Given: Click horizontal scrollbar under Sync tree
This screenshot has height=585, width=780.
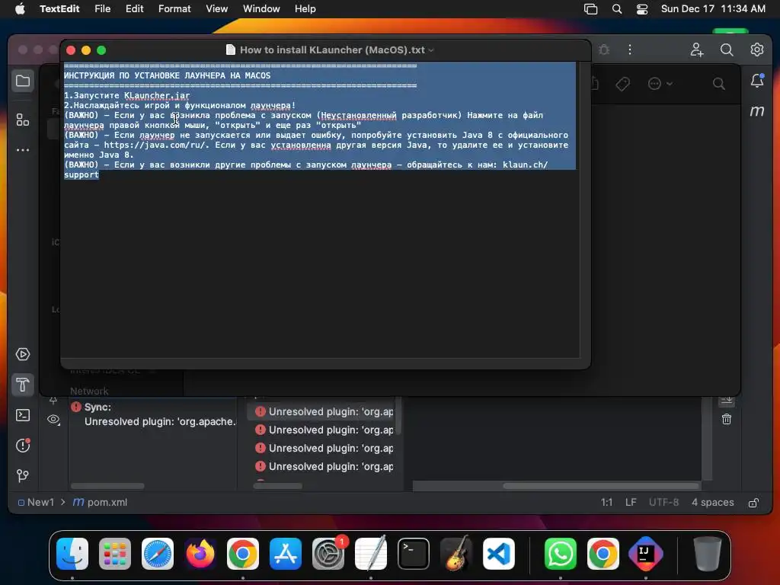Looking at the screenshot, I should (x=107, y=486).
